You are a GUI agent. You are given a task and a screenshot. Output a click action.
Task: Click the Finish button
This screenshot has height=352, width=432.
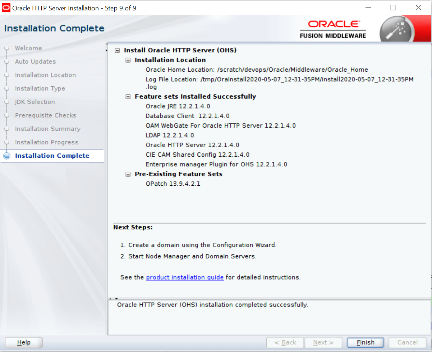[365, 342]
